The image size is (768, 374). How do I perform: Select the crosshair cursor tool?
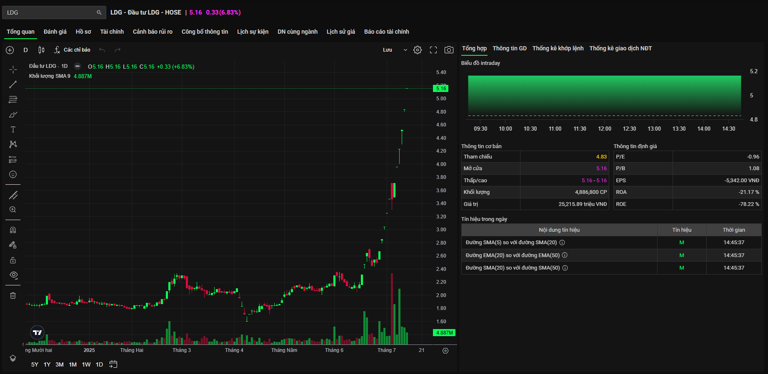point(13,69)
